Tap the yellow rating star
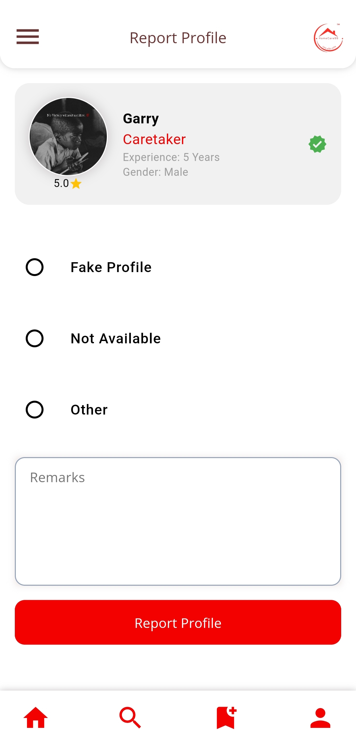 tap(76, 184)
